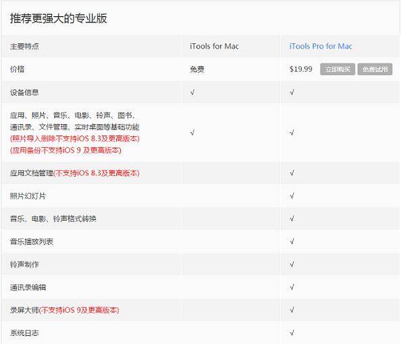This screenshot has height=344, width=401.
Task: Click Pro checkmark for 录屏大师 row
Action: 292,310
